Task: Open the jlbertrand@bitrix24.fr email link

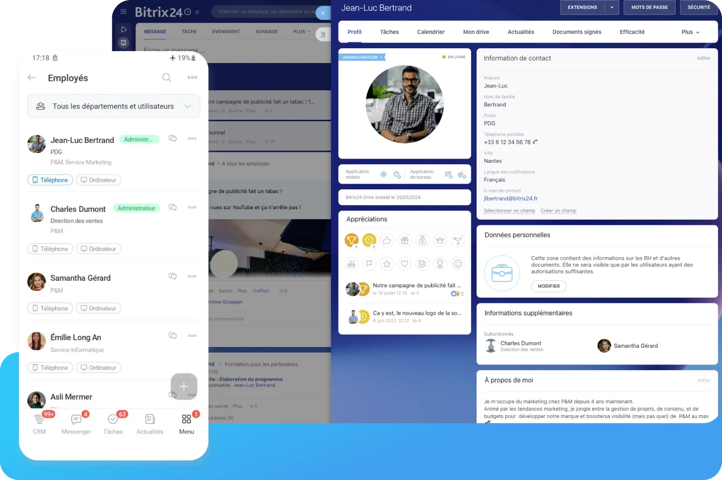Action: [511, 198]
